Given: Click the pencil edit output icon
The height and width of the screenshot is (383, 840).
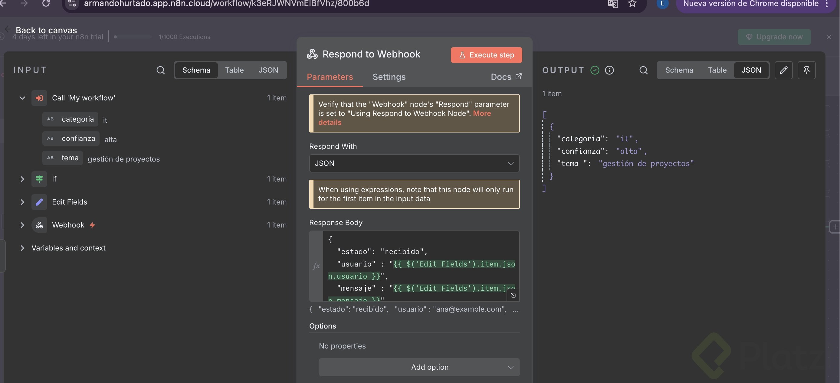Looking at the screenshot, I should pos(783,70).
